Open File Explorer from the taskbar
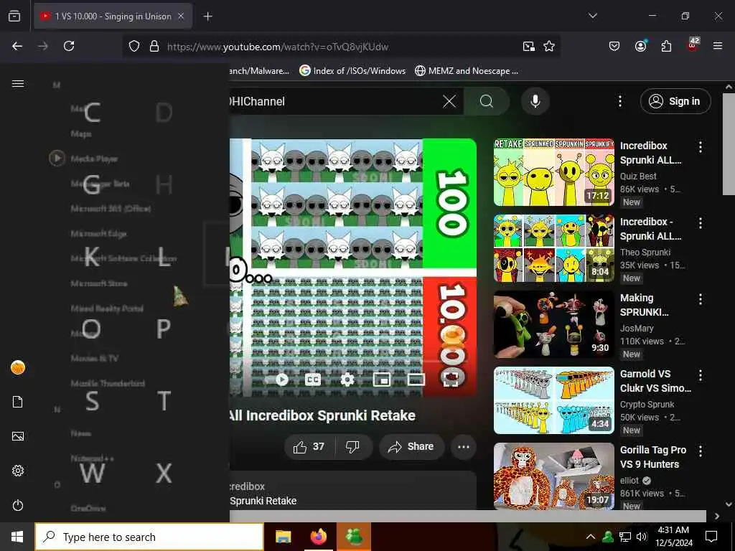735x551 pixels. coord(283,537)
